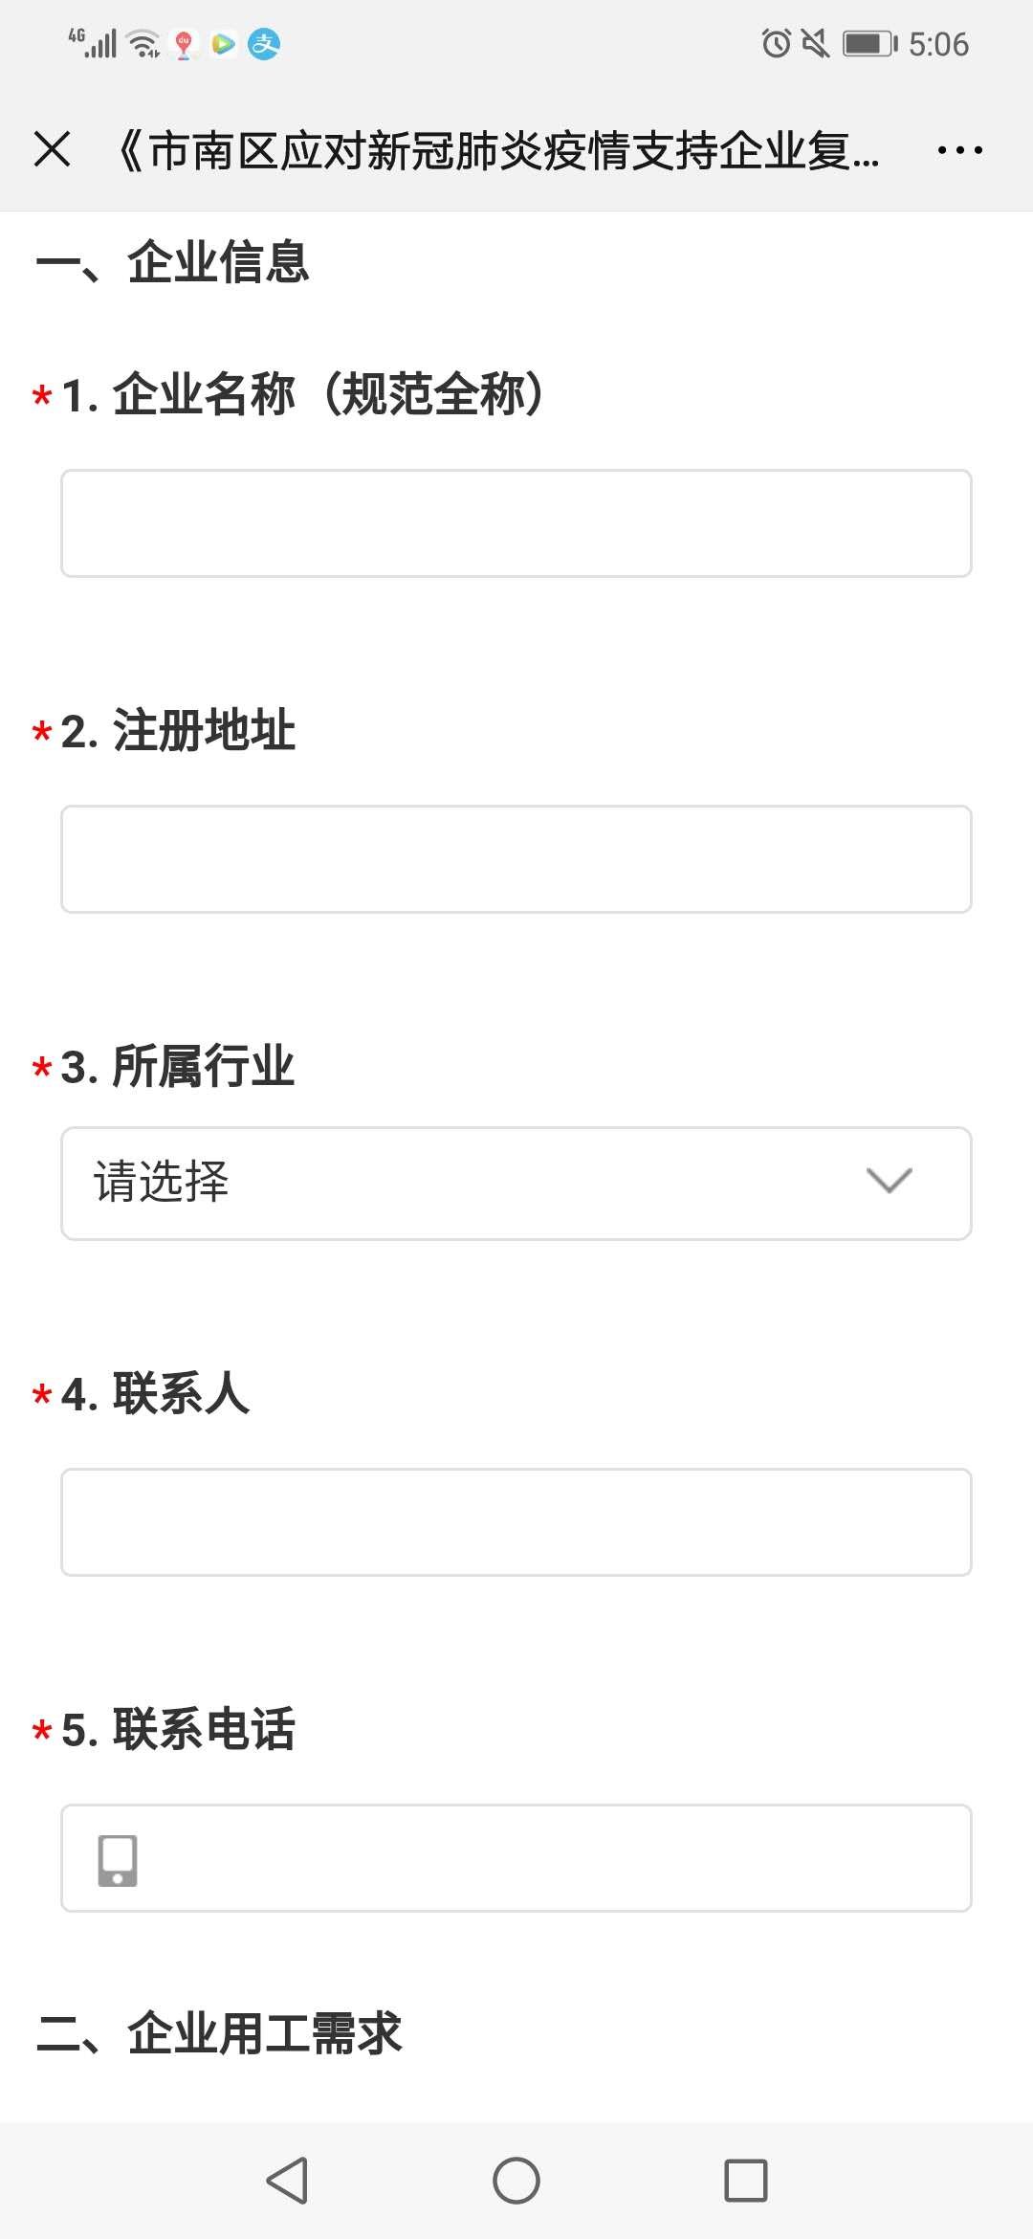Image resolution: width=1033 pixels, height=2239 pixels.
Task: Tap the Alipay notification icon
Action: 264,44
